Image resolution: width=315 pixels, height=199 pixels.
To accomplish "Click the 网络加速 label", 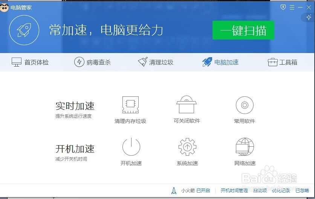I will coord(245,163).
